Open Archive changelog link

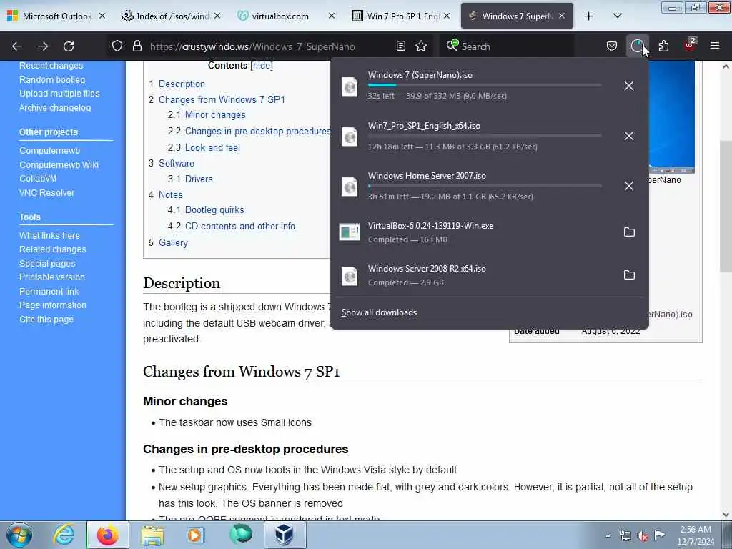pos(55,108)
